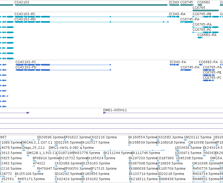
Task: Select the CK02429.3prime EST label
Action: coord(68,179)
